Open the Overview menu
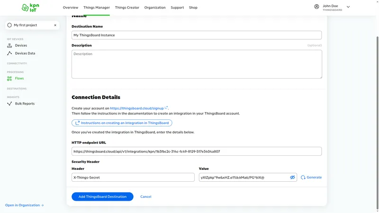The width and height of the screenshot is (379, 213). pos(71,8)
